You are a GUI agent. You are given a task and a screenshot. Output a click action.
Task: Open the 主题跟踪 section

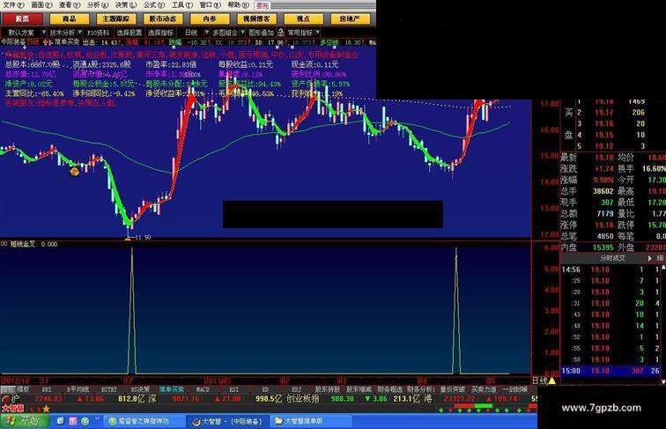click(x=116, y=18)
